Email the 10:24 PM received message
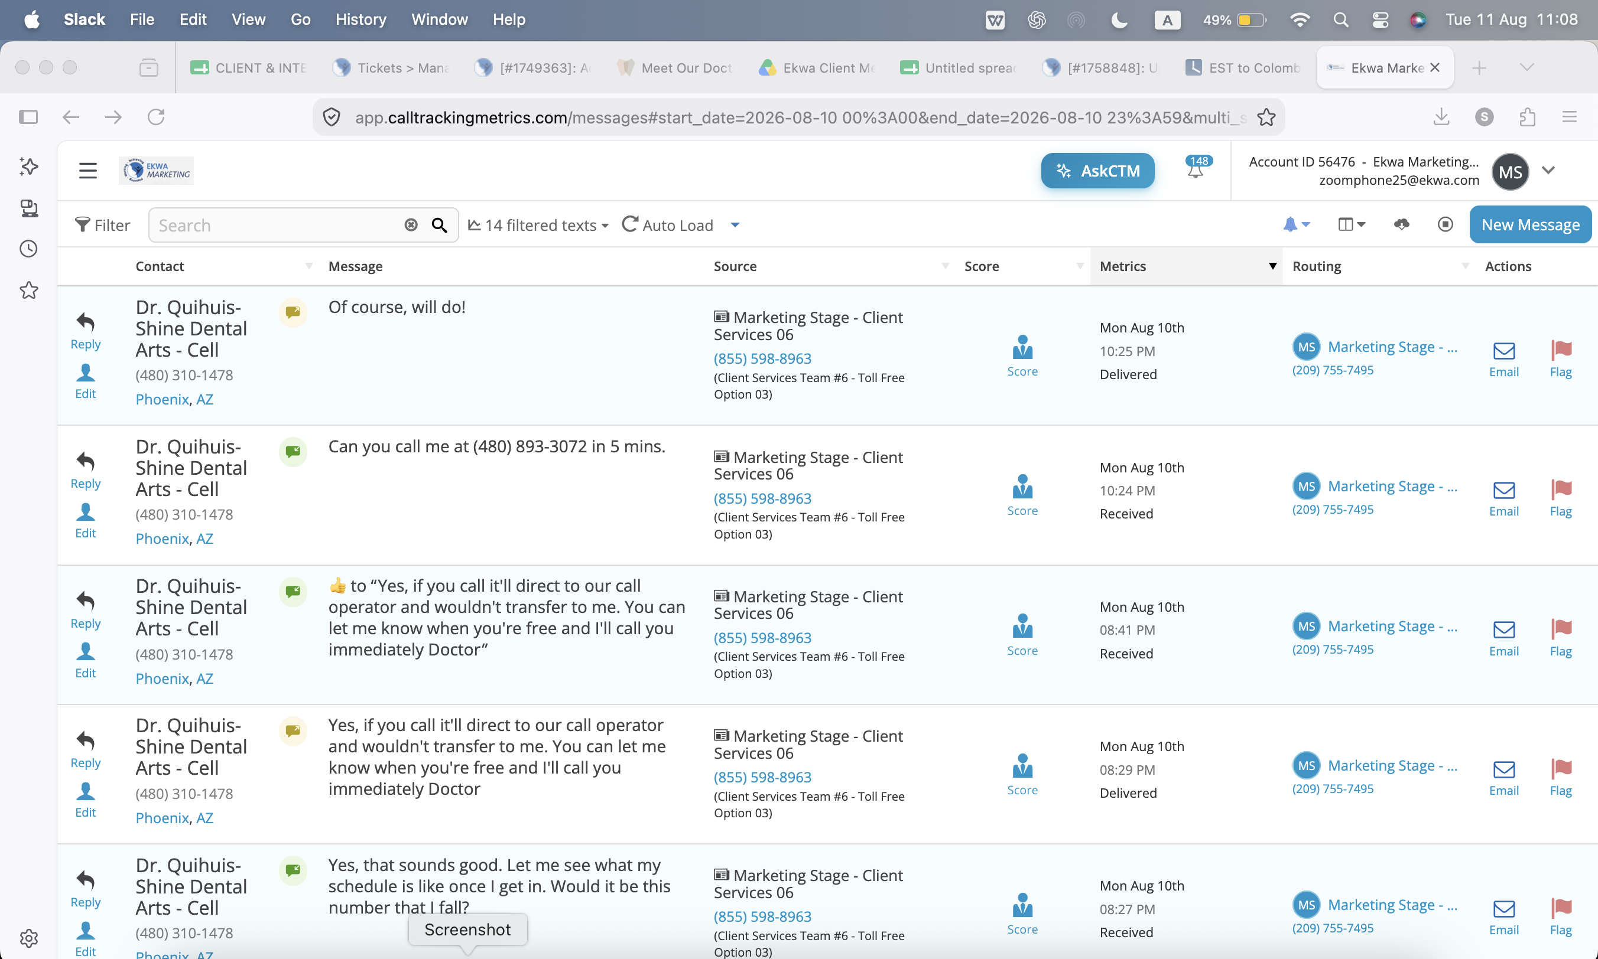The height and width of the screenshot is (959, 1598). pos(1503,500)
